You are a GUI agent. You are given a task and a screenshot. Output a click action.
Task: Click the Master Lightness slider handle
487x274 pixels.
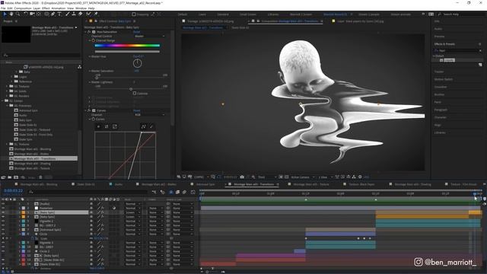click(131, 89)
